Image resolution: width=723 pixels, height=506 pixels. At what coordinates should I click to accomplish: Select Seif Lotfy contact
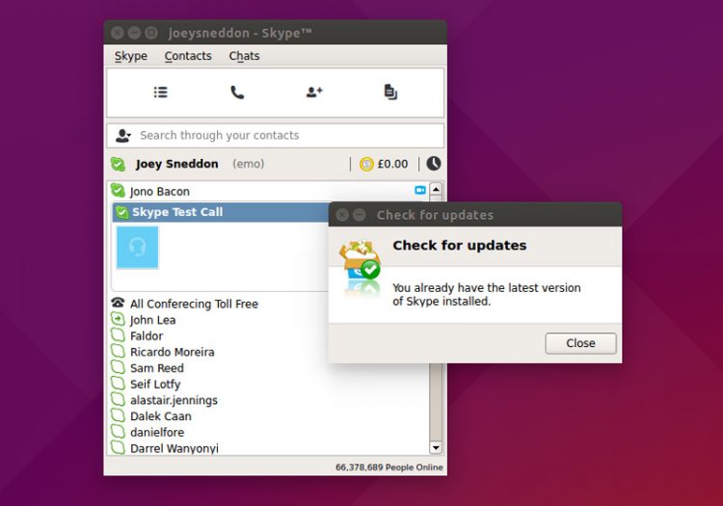[x=155, y=385]
